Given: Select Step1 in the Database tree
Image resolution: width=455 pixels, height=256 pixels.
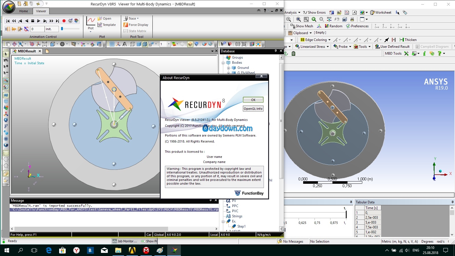Looking at the screenshot, I should (241, 226).
